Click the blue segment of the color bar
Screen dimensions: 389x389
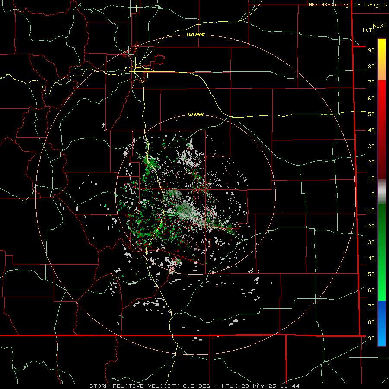(382, 323)
